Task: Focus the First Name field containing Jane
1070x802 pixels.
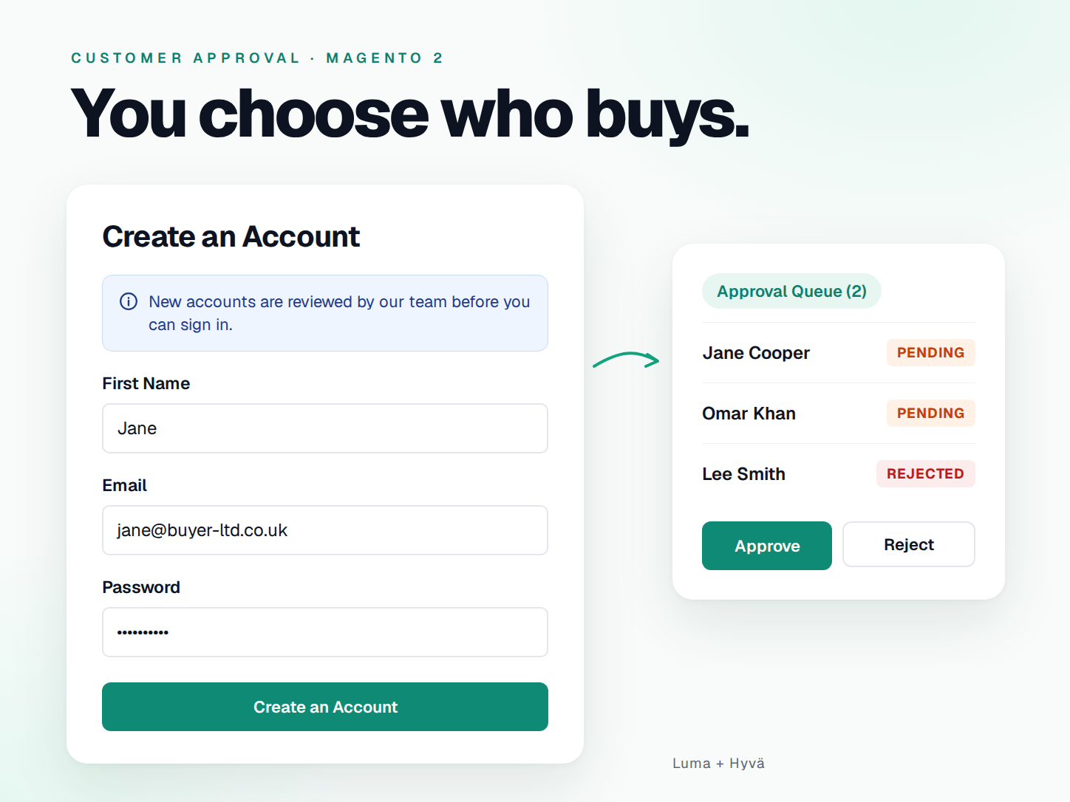Action: point(325,428)
